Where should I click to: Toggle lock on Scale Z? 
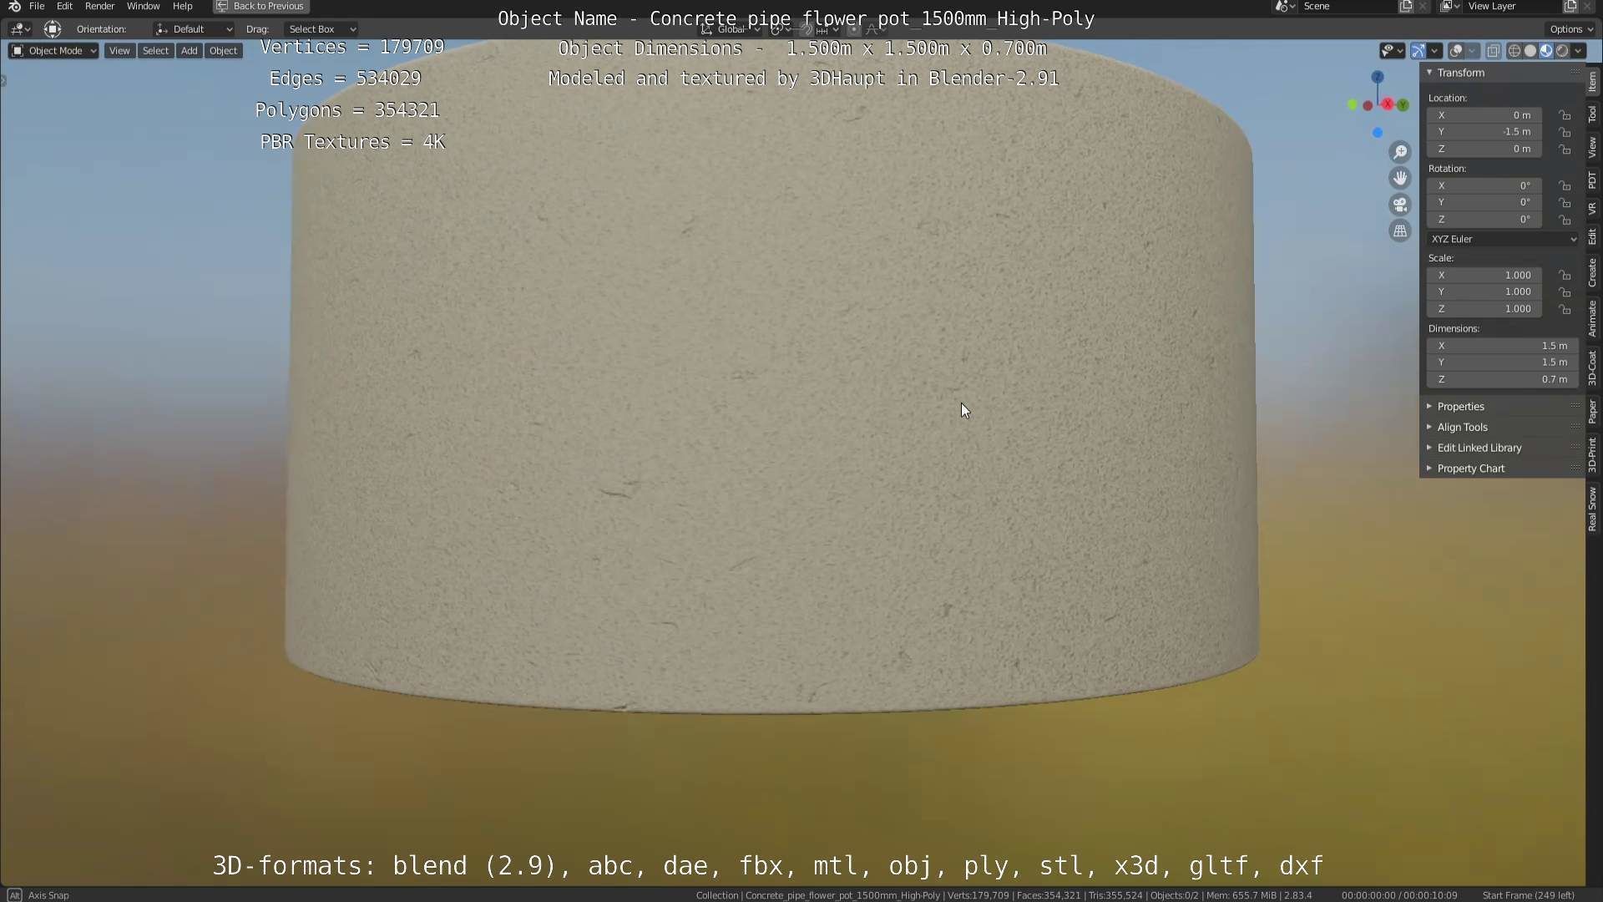click(1565, 309)
